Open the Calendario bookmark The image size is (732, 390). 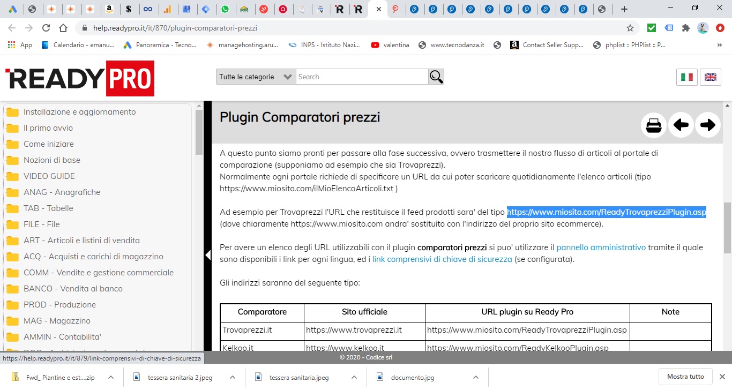78,45
